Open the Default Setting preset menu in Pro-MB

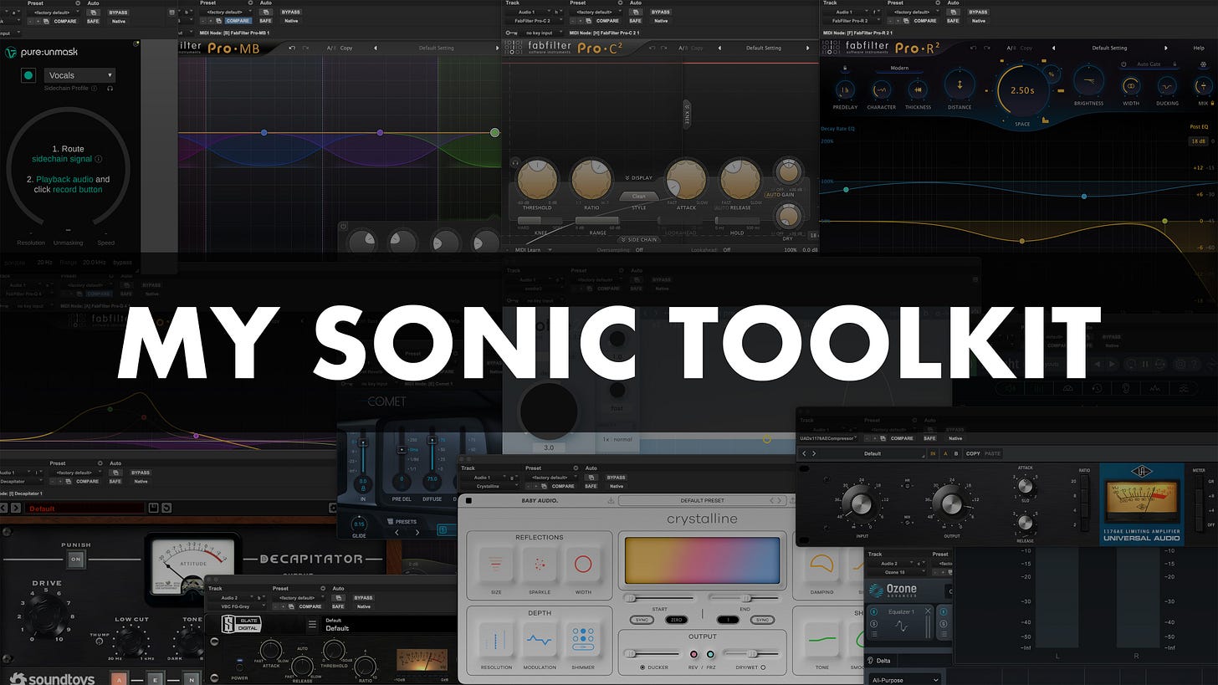[436, 48]
